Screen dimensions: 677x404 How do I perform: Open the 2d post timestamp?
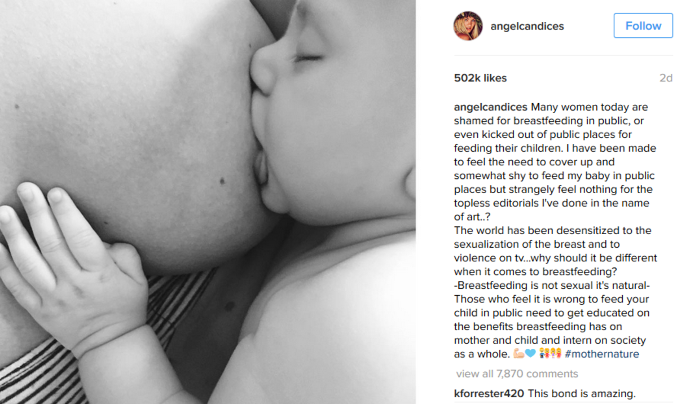[x=666, y=78]
